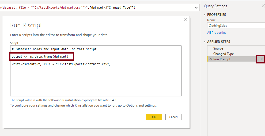
Task: Click the as.data.frame script line
Action: coord(40,56)
